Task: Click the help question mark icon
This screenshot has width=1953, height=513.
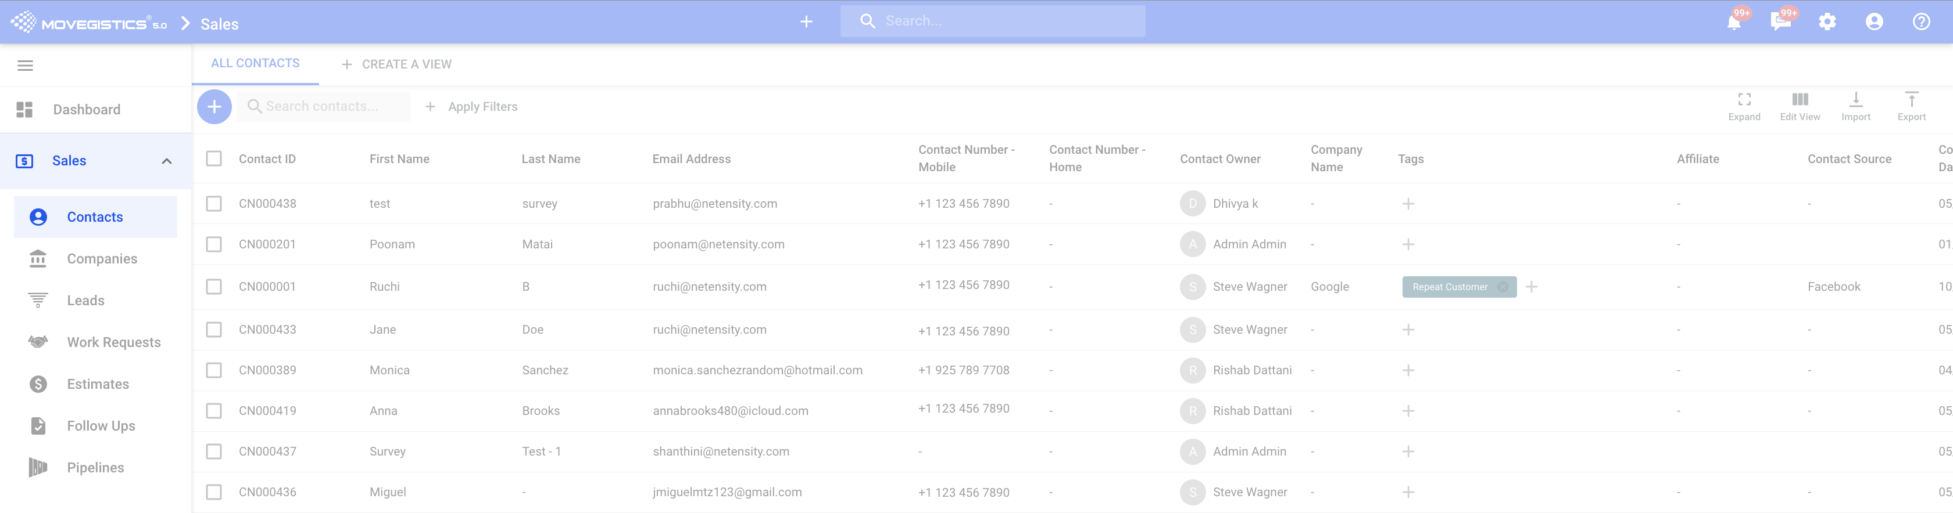Action: pos(1920,22)
